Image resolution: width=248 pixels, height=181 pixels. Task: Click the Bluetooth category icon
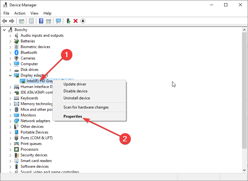tap(17, 53)
